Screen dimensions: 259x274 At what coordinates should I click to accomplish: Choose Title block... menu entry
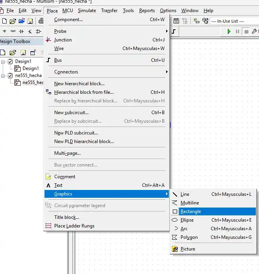[106, 217]
